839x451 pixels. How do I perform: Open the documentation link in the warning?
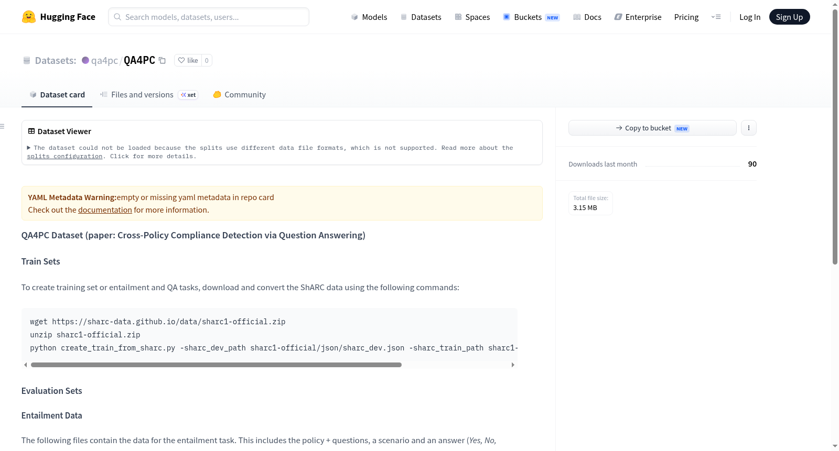click(x=105, y=210)
